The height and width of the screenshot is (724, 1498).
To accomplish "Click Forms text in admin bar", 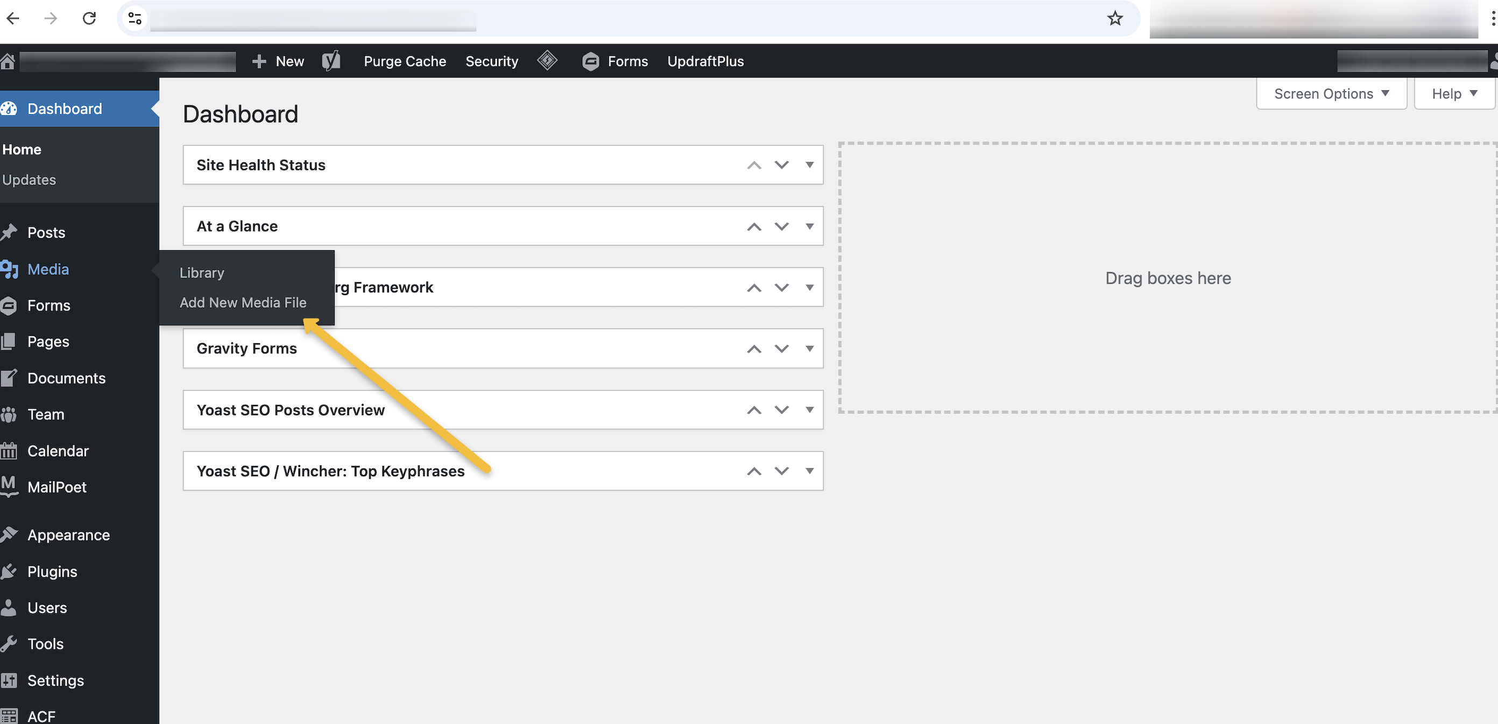I will pyautogui.click(x=627, y=61).
